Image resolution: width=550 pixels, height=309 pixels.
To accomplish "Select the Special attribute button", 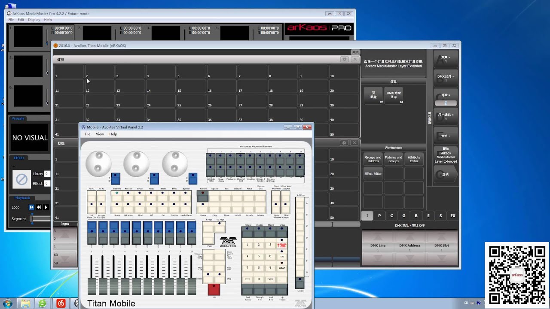I will (x=186, y=196).
